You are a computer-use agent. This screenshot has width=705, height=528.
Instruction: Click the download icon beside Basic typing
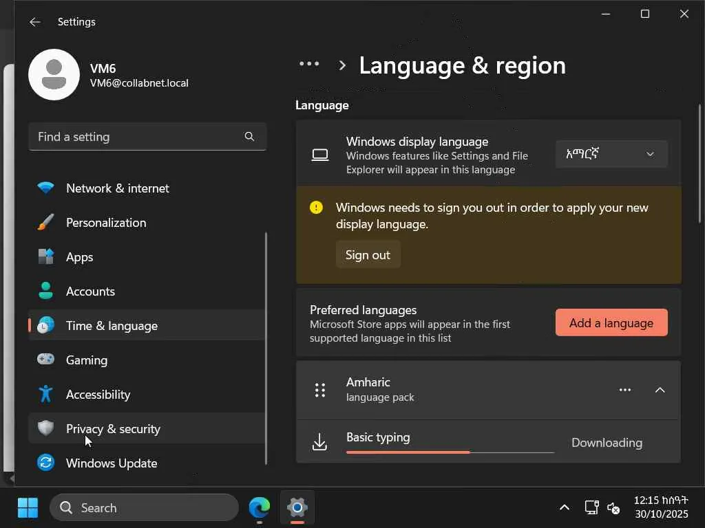click(319, 442)
